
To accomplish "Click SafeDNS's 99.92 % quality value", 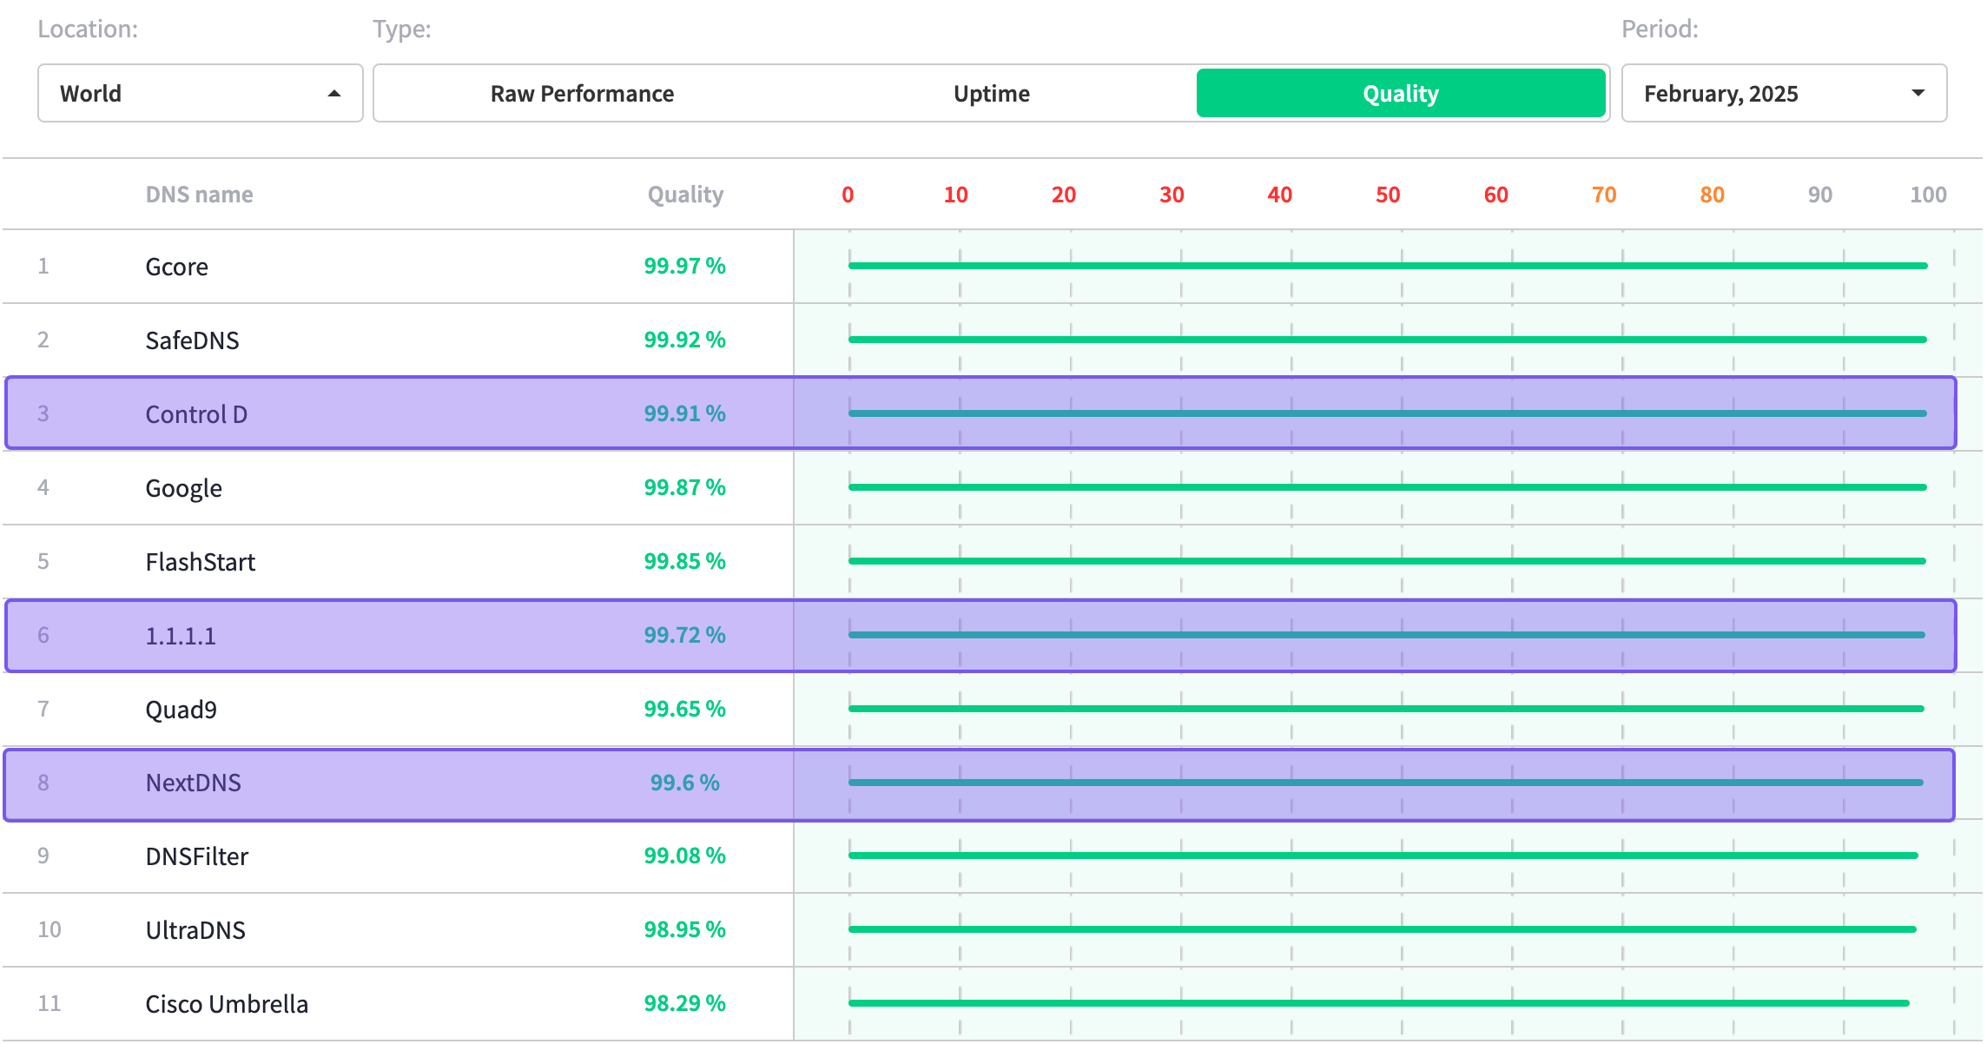I will (685, 340).
